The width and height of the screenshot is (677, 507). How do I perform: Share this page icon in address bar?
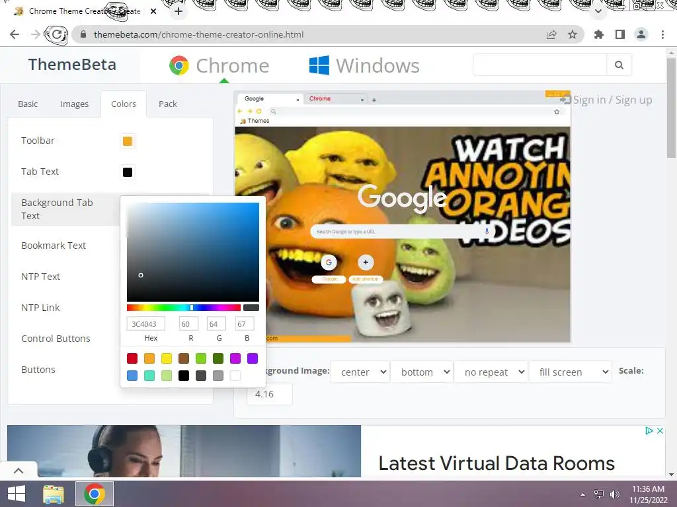point(551,34)
